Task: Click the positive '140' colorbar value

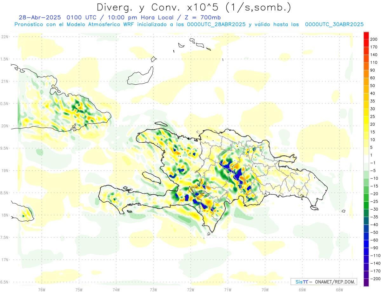Action: coord(374,55)
